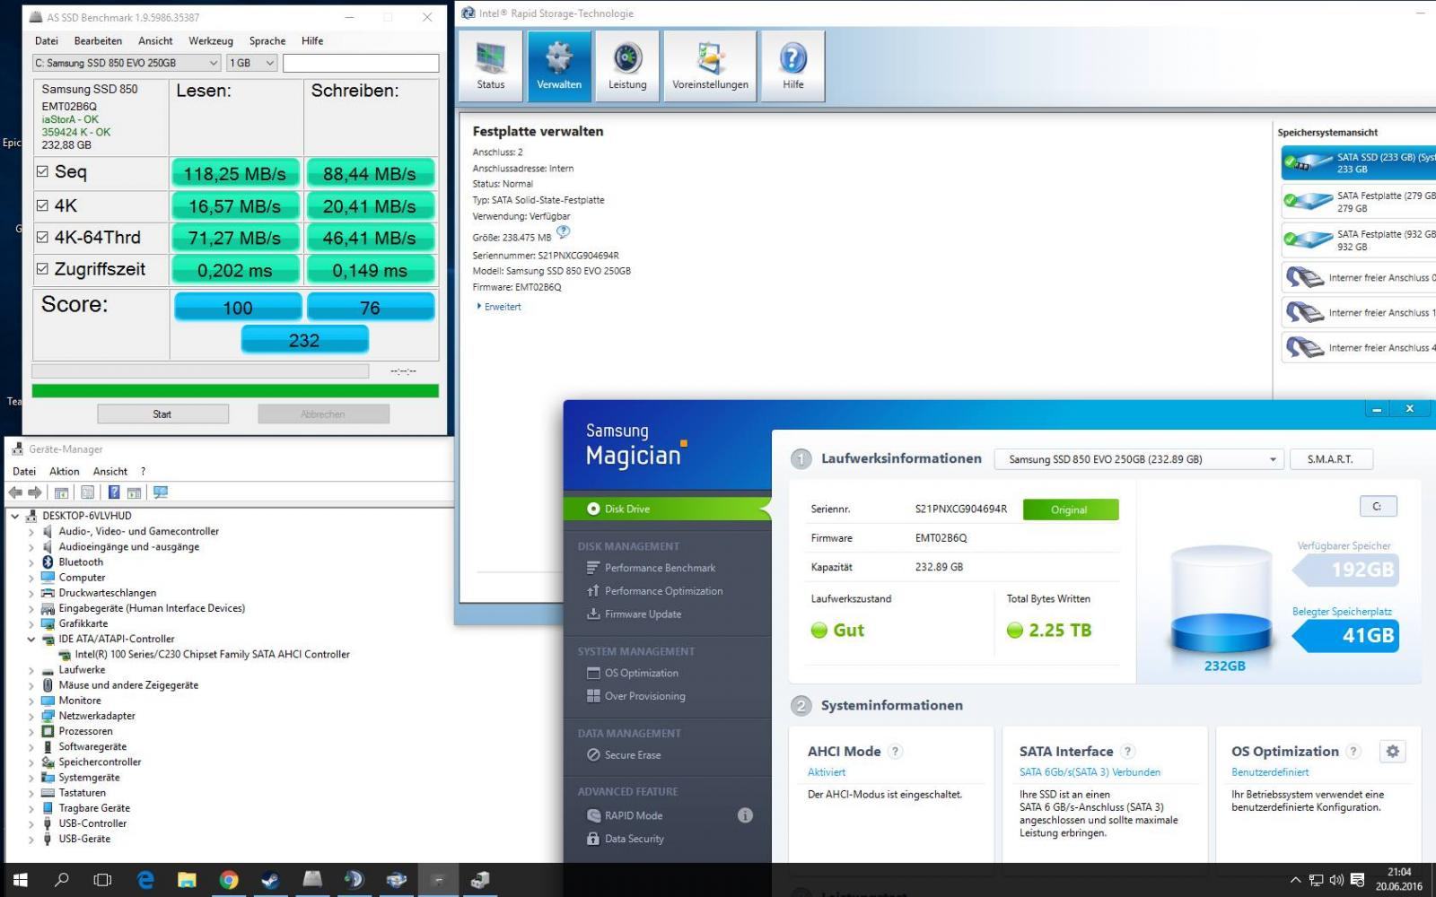Screen dimensions: 1436x897
Task: Select SATA SSD 233 GB in Speichersystemansicht
Action: 1359,163
